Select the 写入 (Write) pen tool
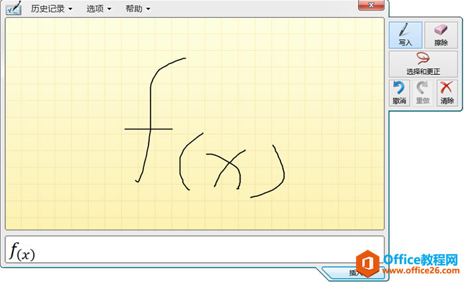 point(406,35)
